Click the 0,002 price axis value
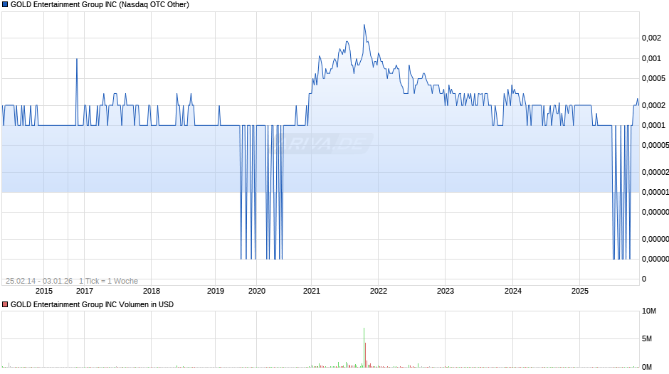This screenshot has height=374, width=669. click(651, 38)
